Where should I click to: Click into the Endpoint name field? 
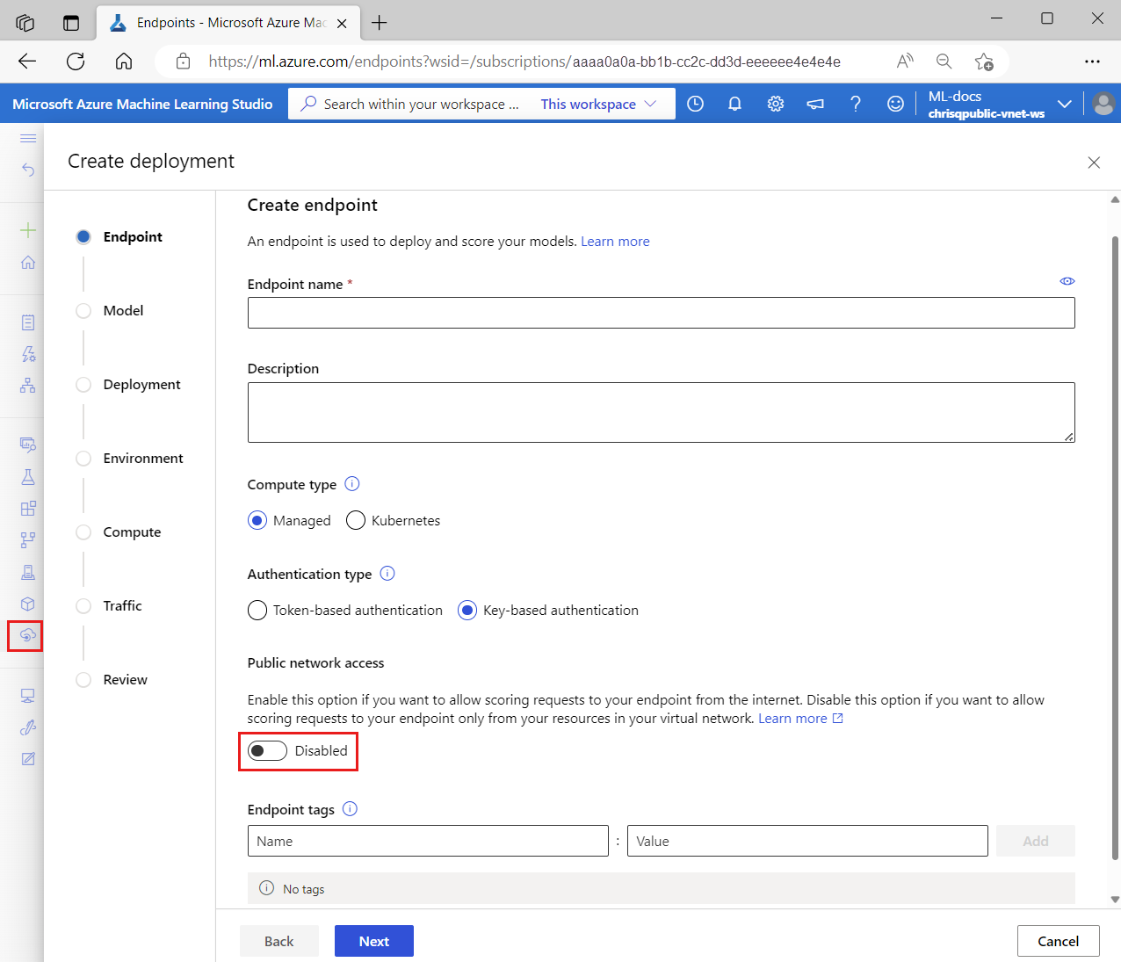point(661,313)
